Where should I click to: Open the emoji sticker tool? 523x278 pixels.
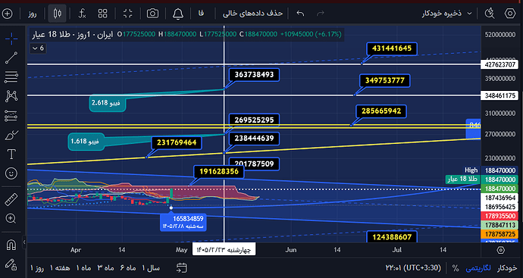coord(11,173)
